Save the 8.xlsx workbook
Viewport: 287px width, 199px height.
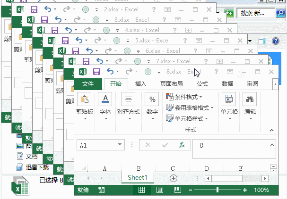[96, 72]
